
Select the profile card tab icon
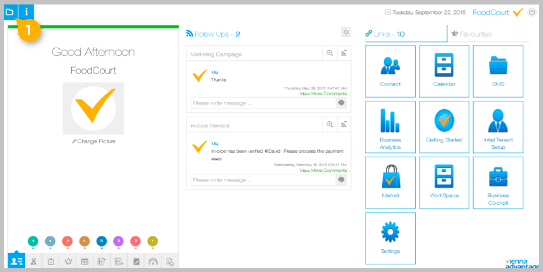tap(17, 261)
